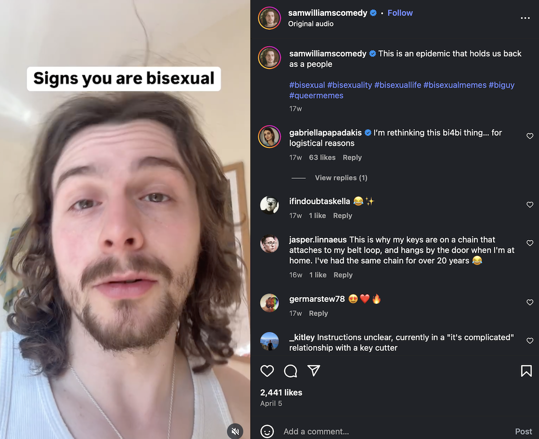Image resolution: width=539 pixels, height=439 pixels.
Task: Save the post with the bookmark icon
Action: (x=526, y=371)
